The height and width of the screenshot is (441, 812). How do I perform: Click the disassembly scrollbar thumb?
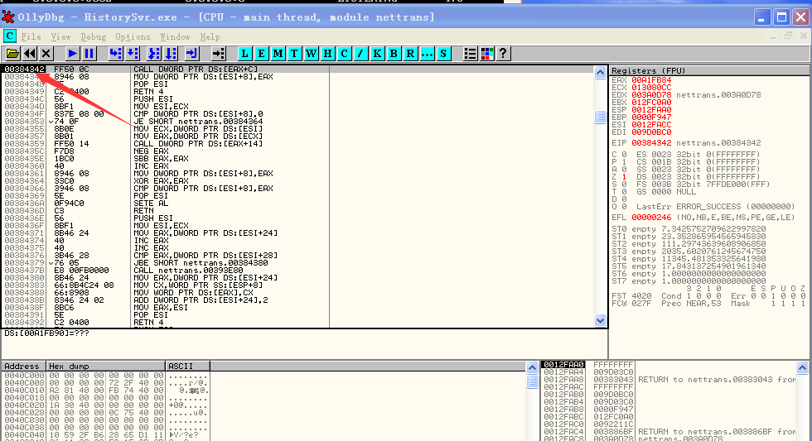tap(600, 117)
